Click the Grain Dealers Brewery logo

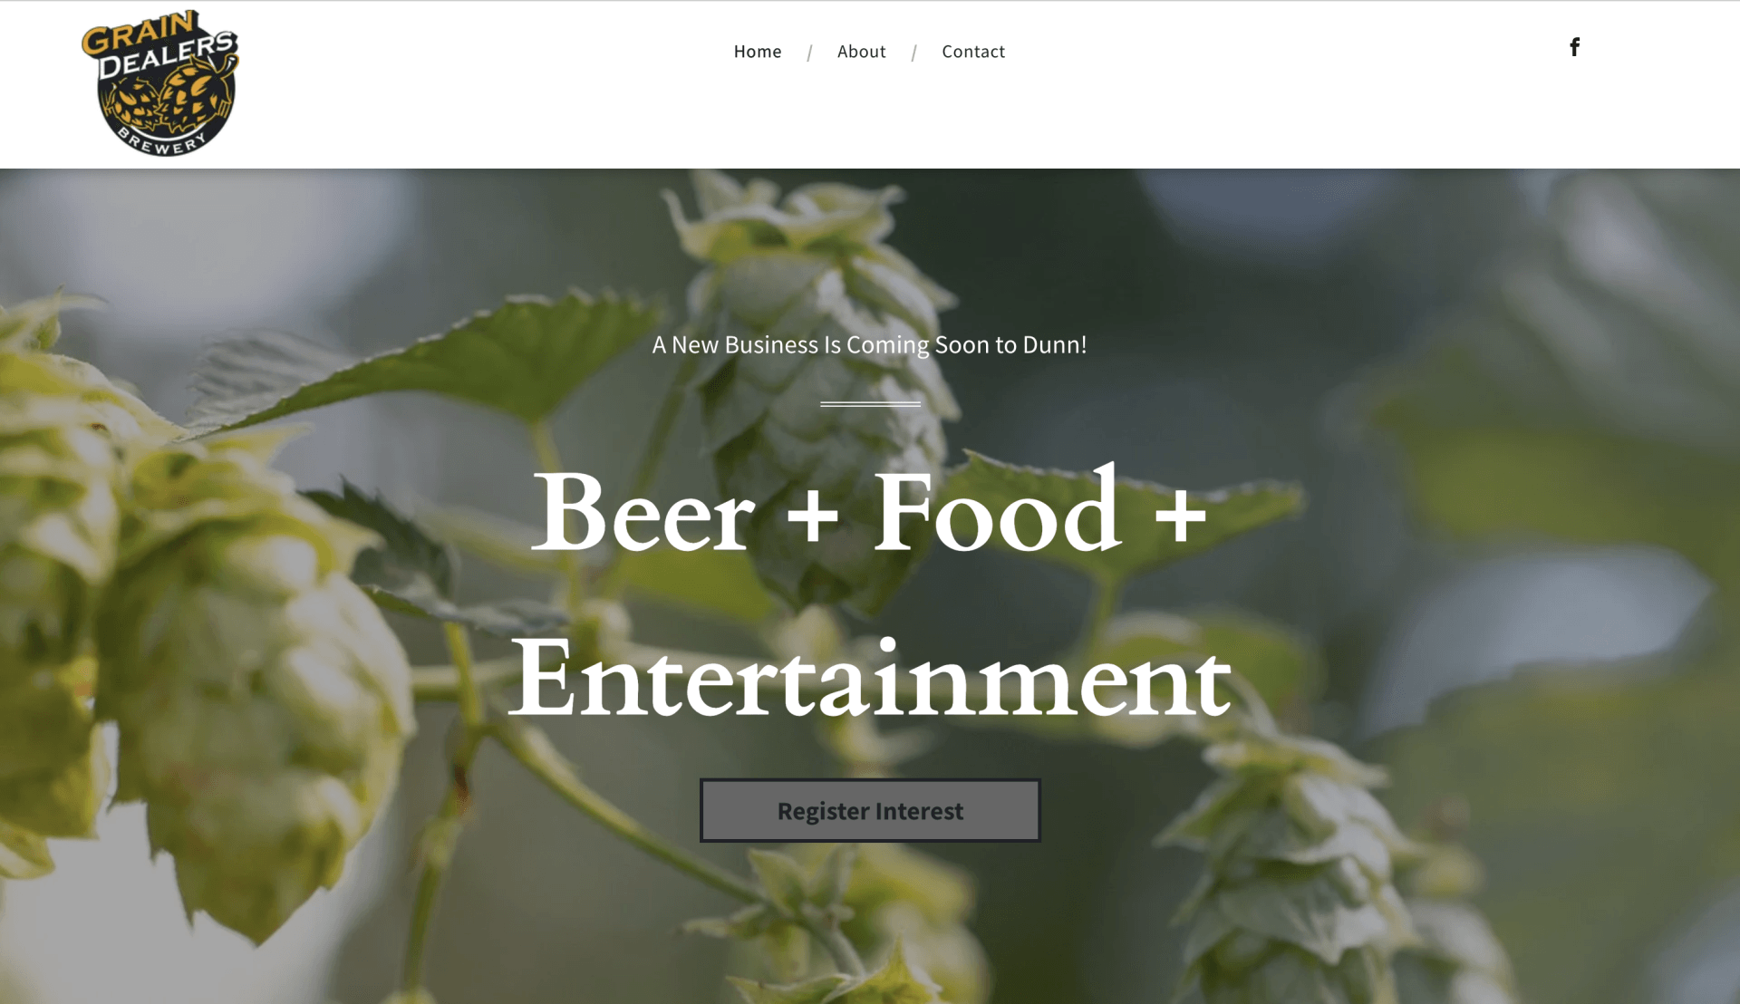click(x=160, y=82)
